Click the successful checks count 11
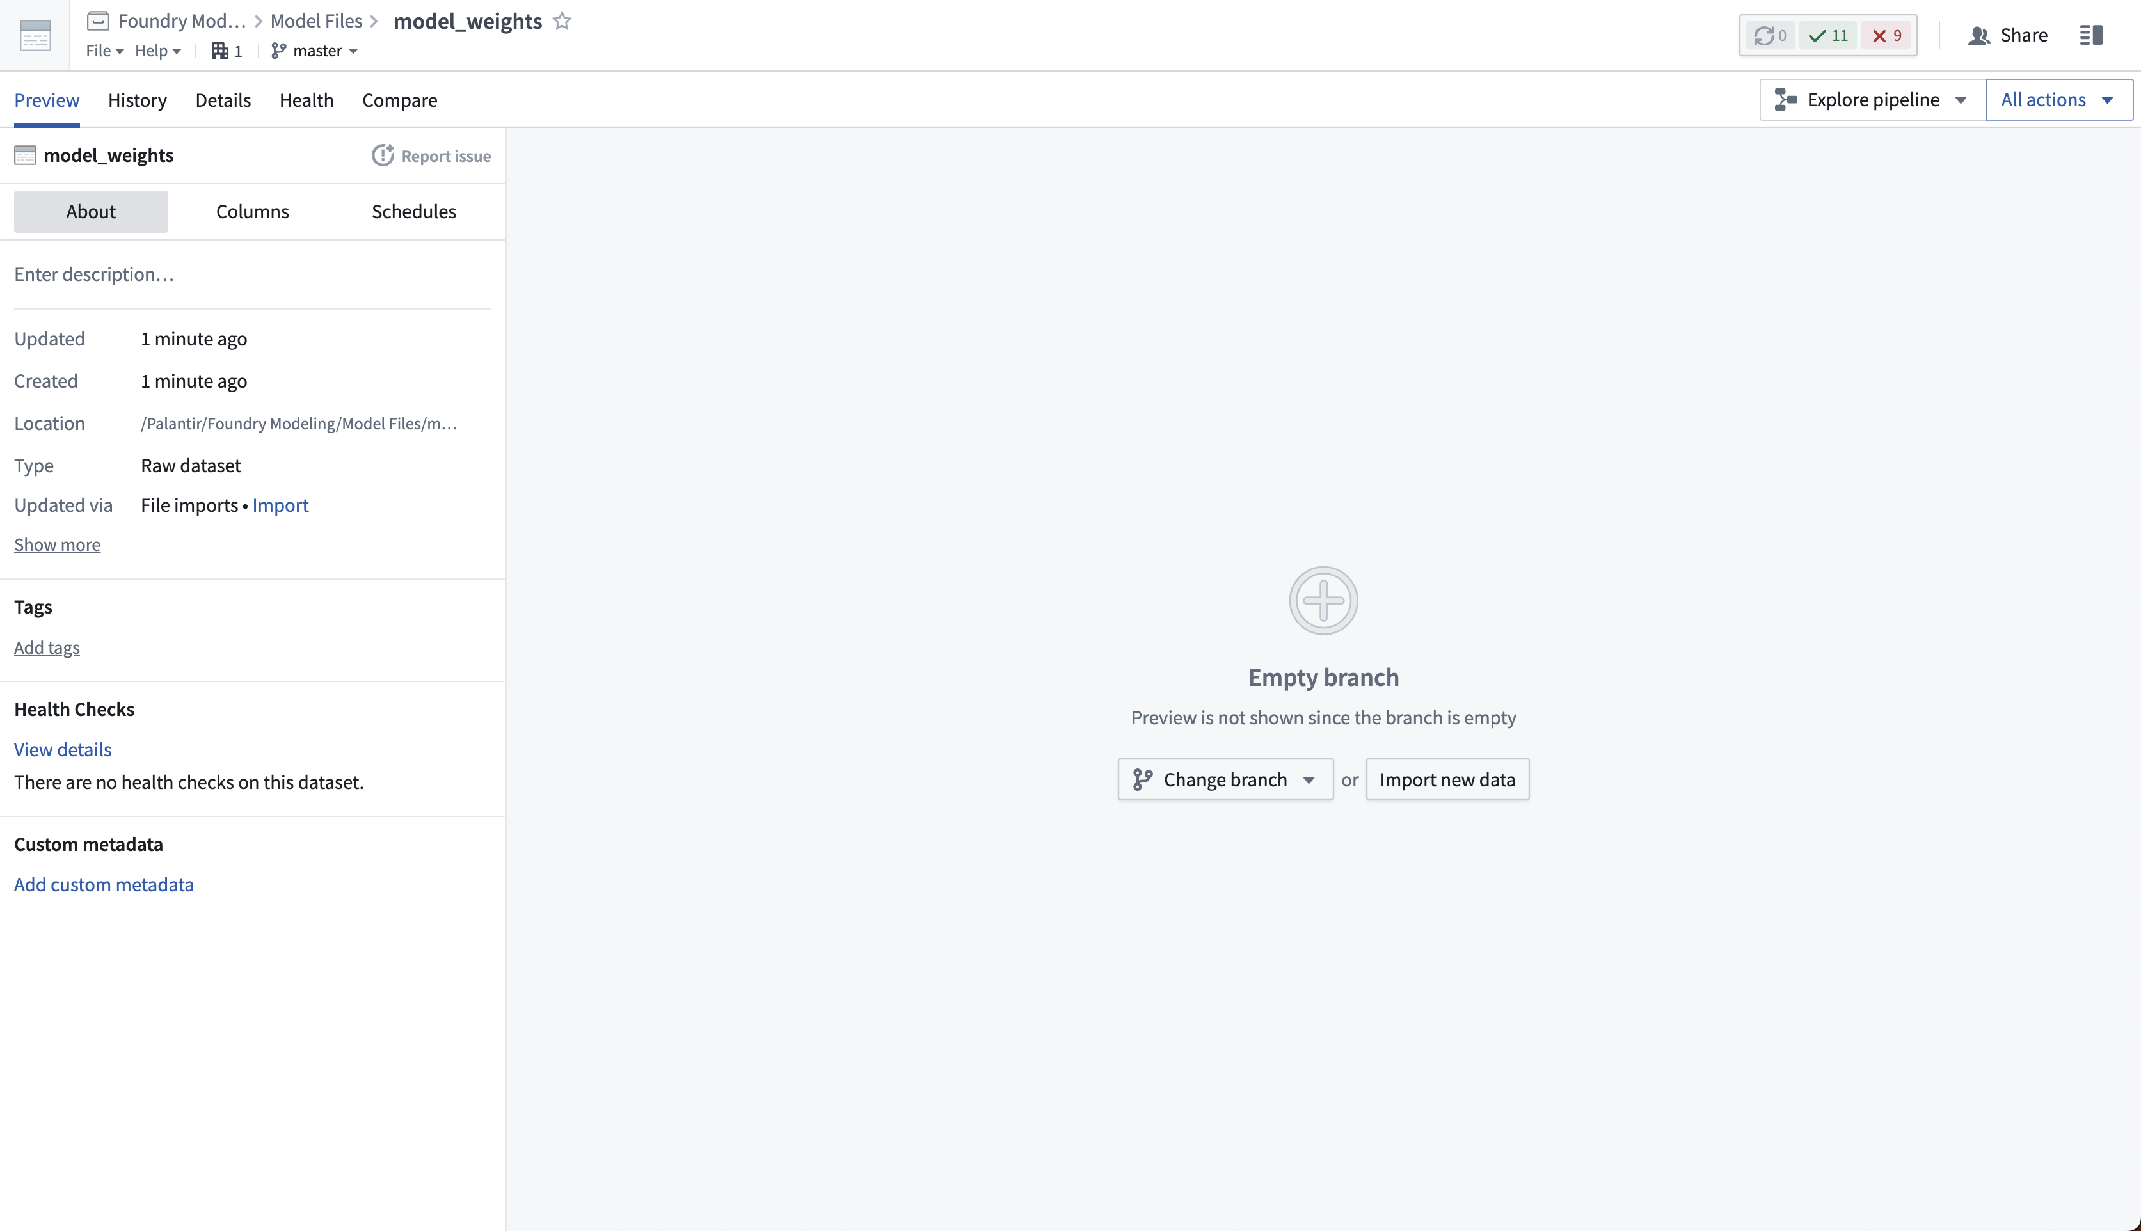This screenshot has height=1231, width=2141. pos(1827,36)
